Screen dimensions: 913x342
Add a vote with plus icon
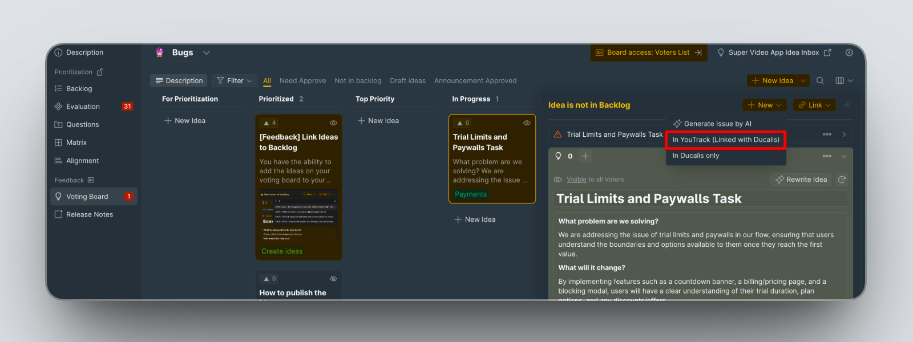click(x=585, y=156)
